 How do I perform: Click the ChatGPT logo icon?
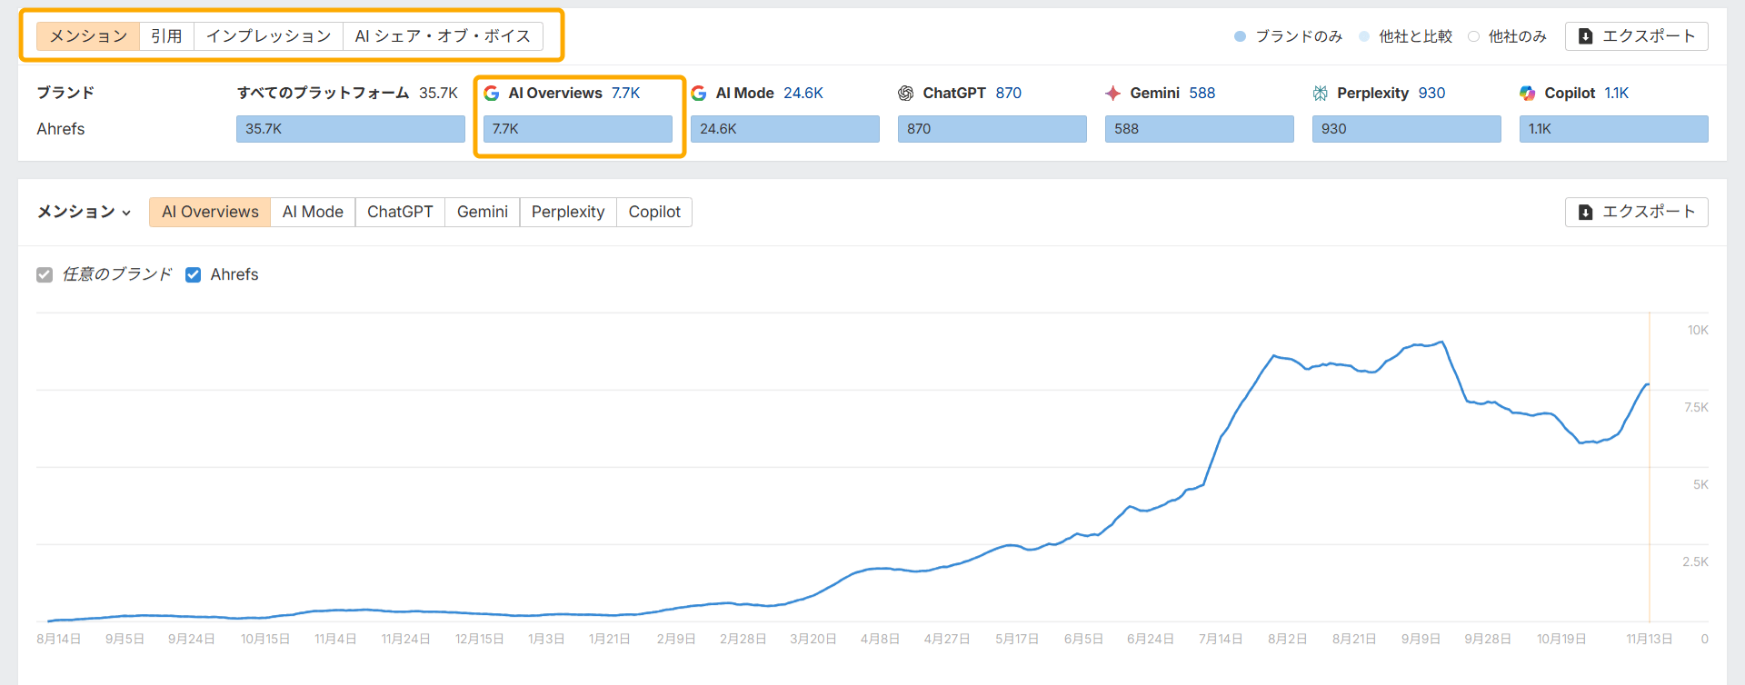pos(906,94)
